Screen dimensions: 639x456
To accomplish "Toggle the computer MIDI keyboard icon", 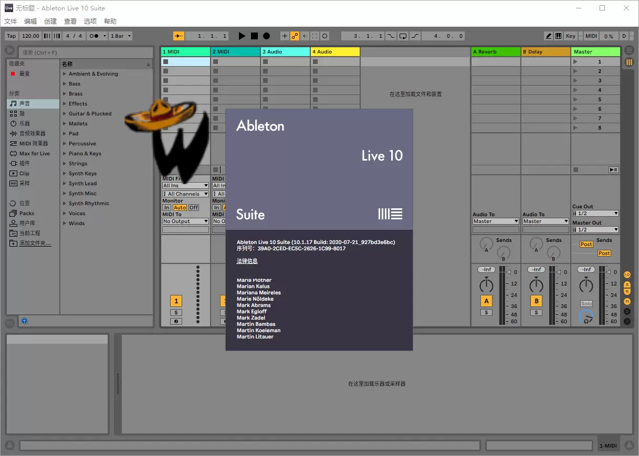I will pyautogui.click(x=558, y=36).
